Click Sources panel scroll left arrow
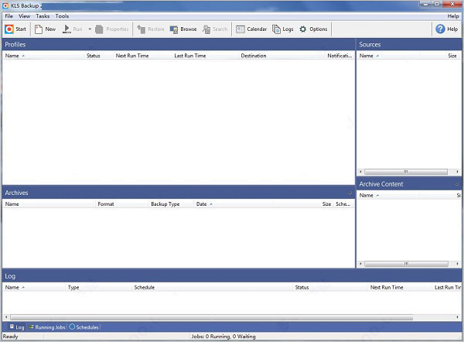This screenshot has height=342, width=464. point(360,172)
